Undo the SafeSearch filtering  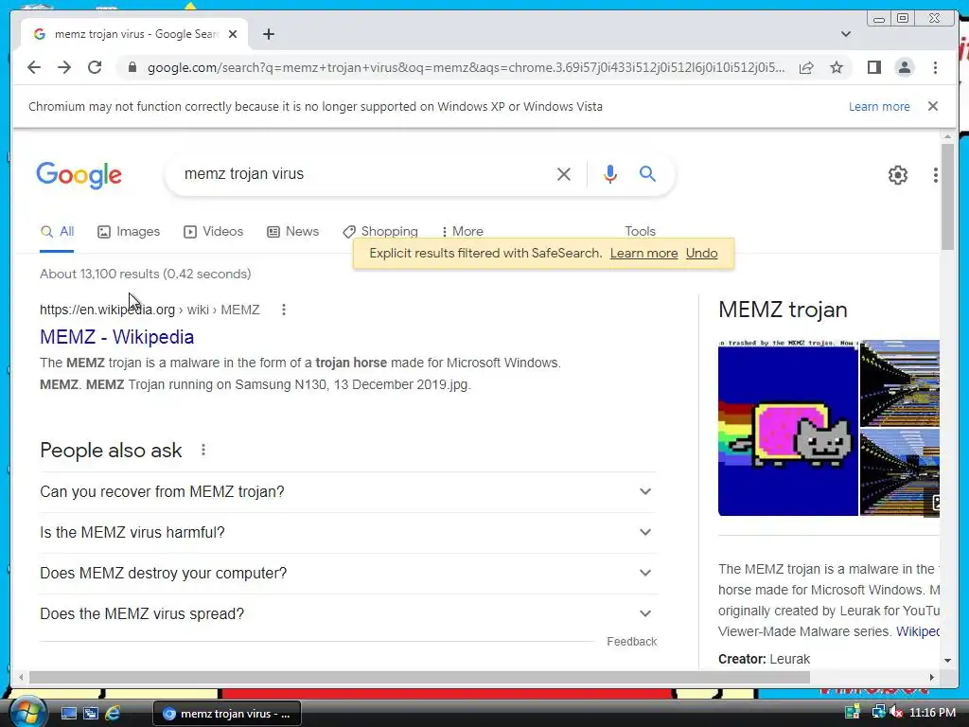click(x=701, y=254)
